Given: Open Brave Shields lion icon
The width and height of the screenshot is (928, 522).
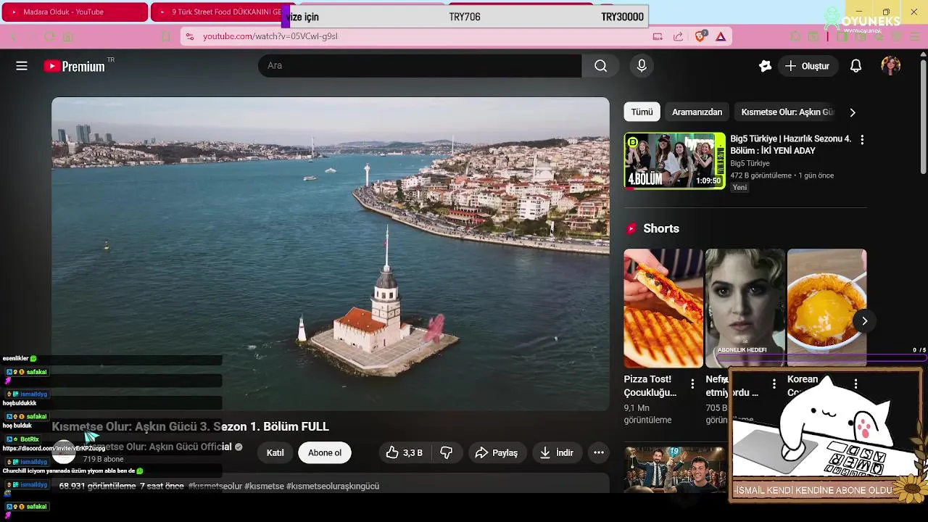Looking at the screenshot, I should [x=700, y=36].
